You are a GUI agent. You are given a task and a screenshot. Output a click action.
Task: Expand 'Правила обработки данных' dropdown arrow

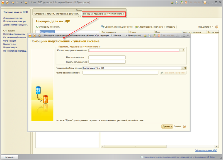[x=182, y=68]
